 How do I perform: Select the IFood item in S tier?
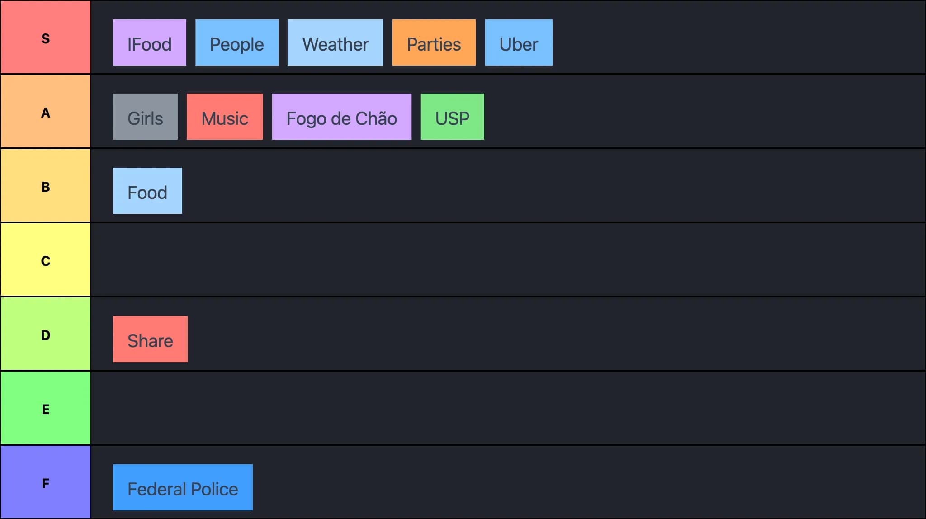pyautogui.click(x=149, y=42)
